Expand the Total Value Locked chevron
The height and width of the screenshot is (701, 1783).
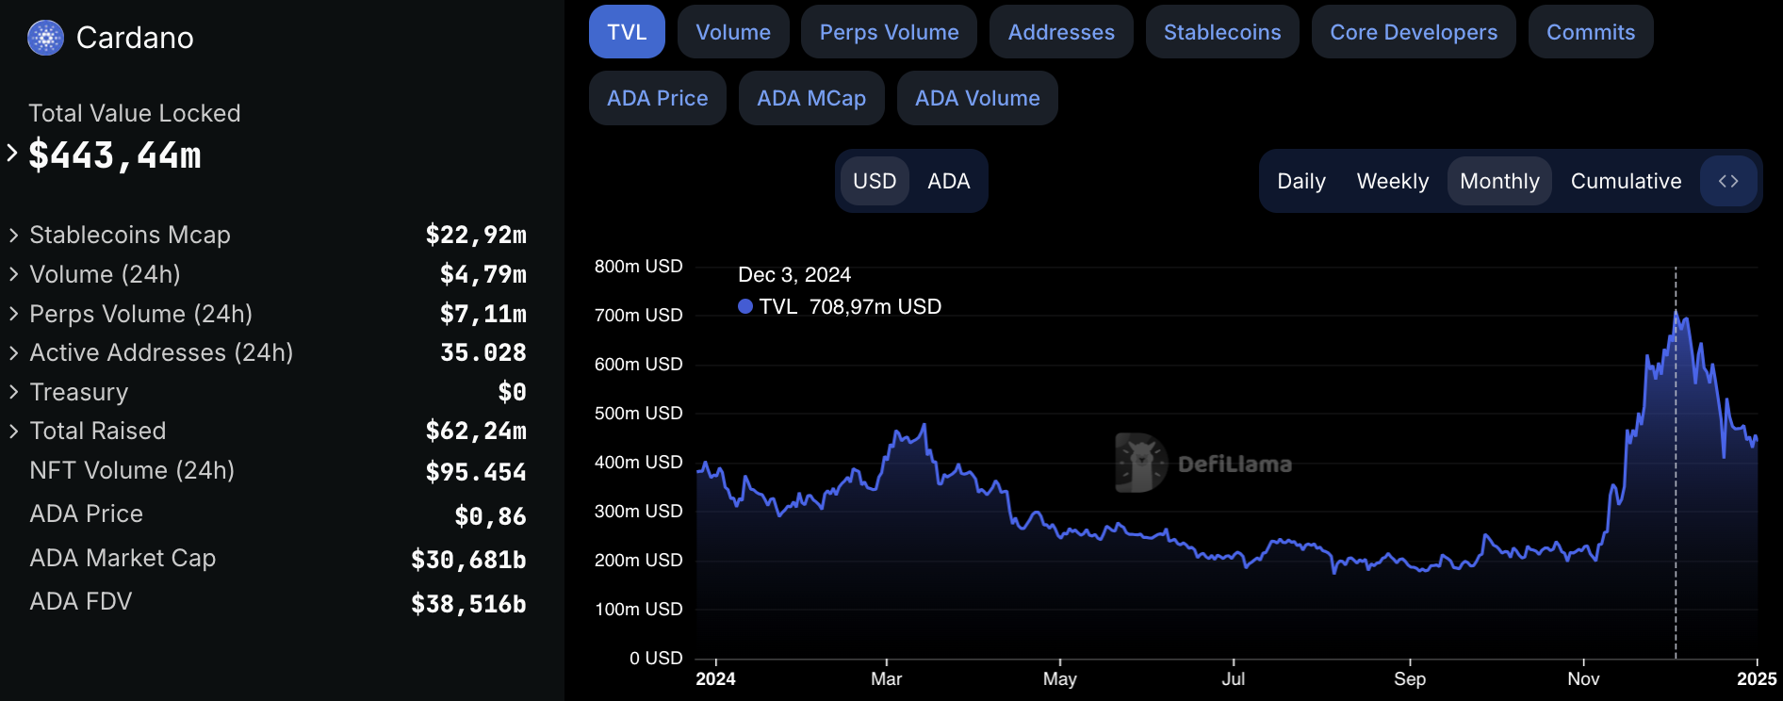pos(12,153)
